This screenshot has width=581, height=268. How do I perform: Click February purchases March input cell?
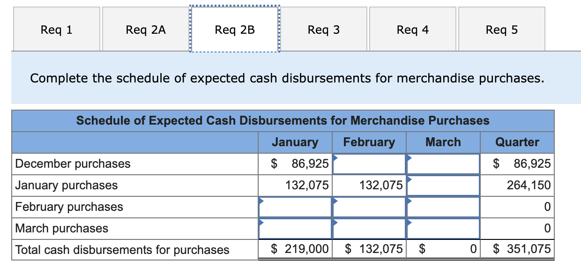point(443,207)
